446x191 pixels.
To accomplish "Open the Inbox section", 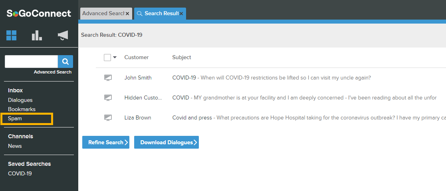I will tap(15, 91).
